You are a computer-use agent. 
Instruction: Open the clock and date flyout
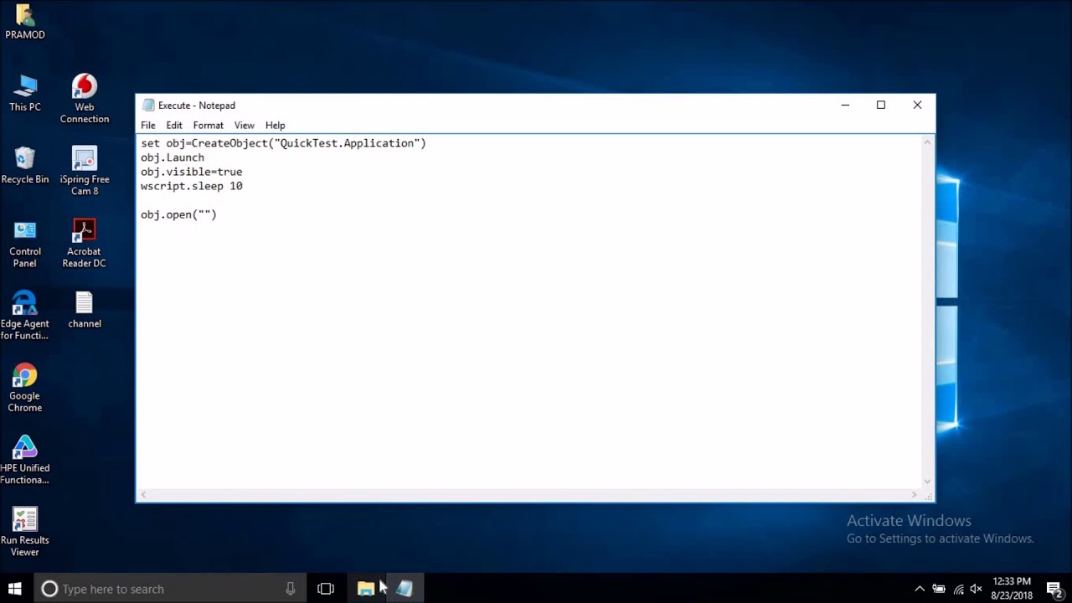pyautogui.click(x=1012, y=589)
